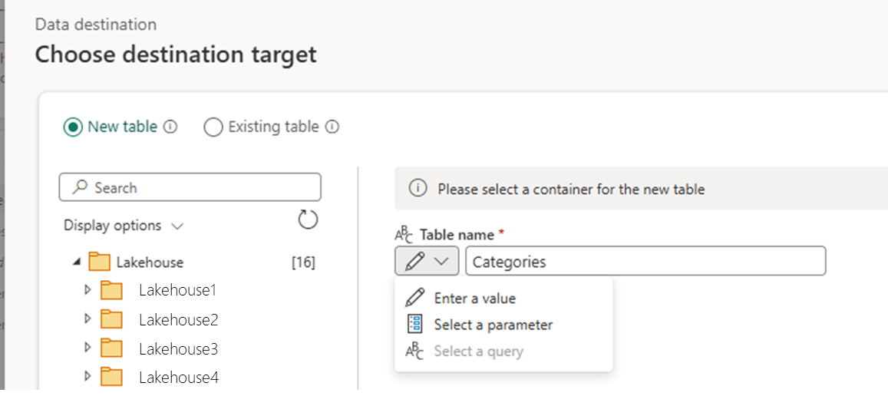
Task: Select the New table radio button
Action: 72,127
